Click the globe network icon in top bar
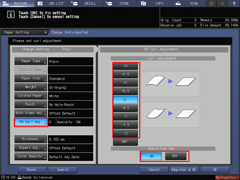The width and height of the screenshot is (240, 180). [212, 3]
